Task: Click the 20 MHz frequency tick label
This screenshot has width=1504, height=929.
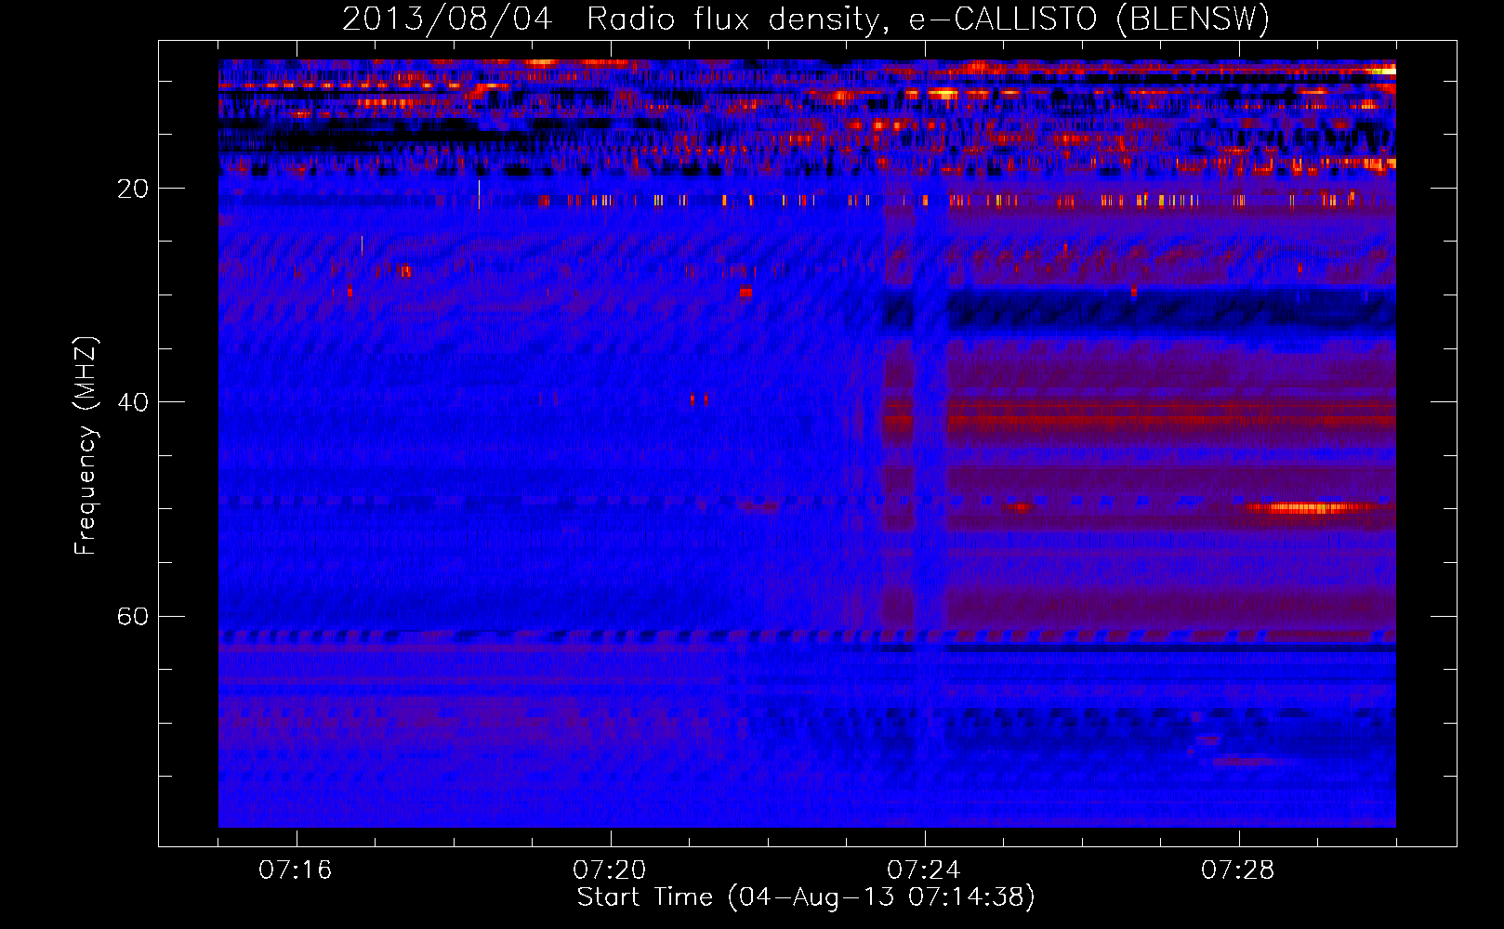Action: tap(133, 189)
